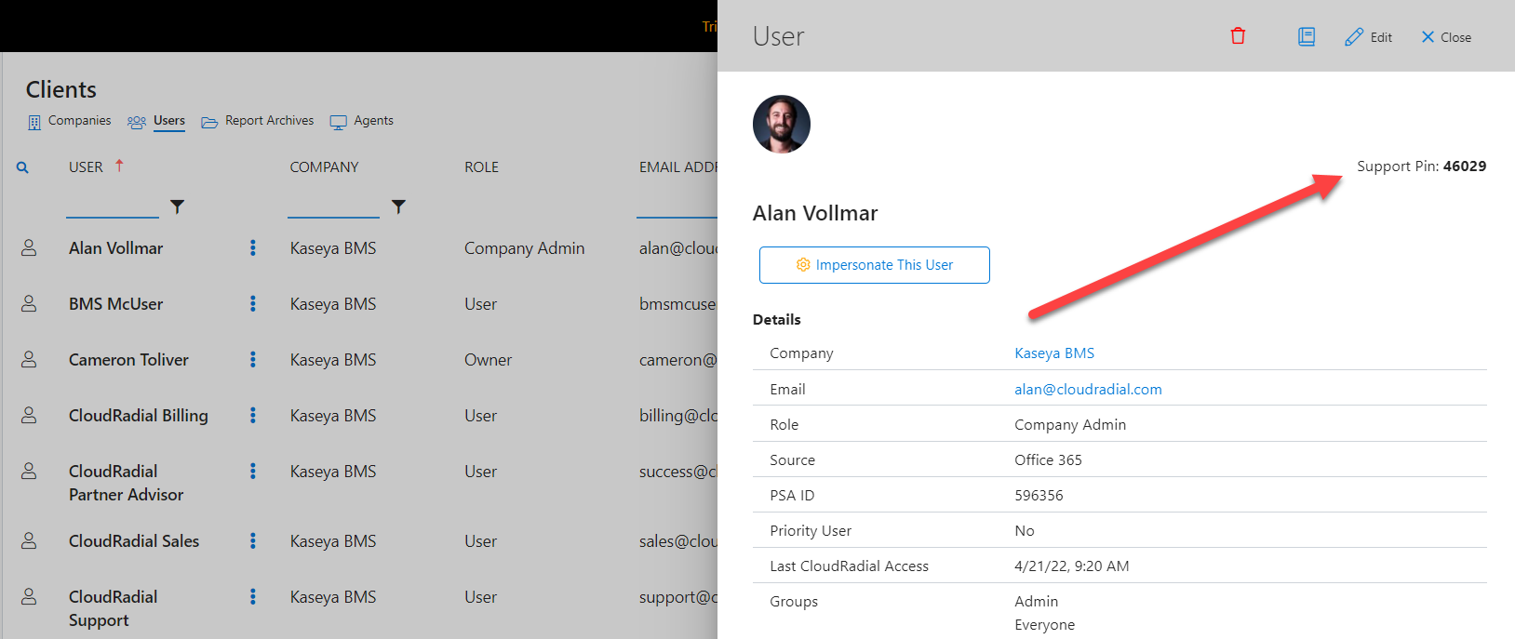Click Impersonate This User button
Viewport: 1515px width, 639px height.
pos(875,265)
